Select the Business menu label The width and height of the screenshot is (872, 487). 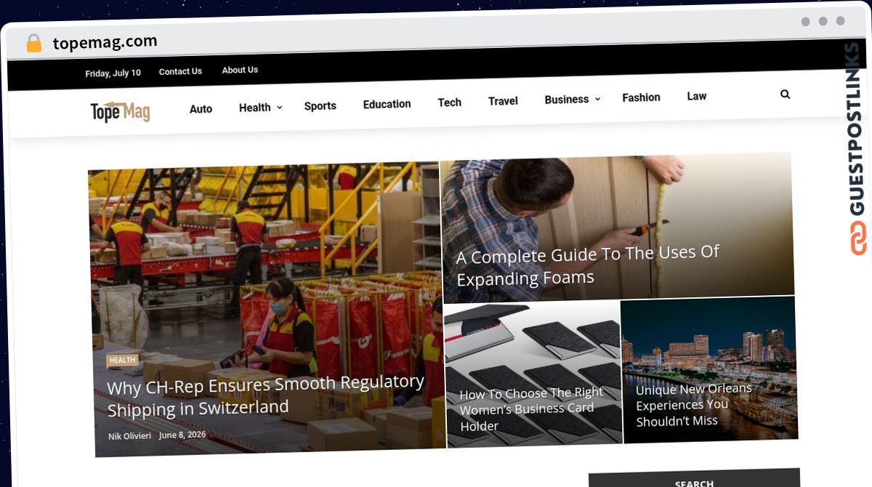coord(566,100)
